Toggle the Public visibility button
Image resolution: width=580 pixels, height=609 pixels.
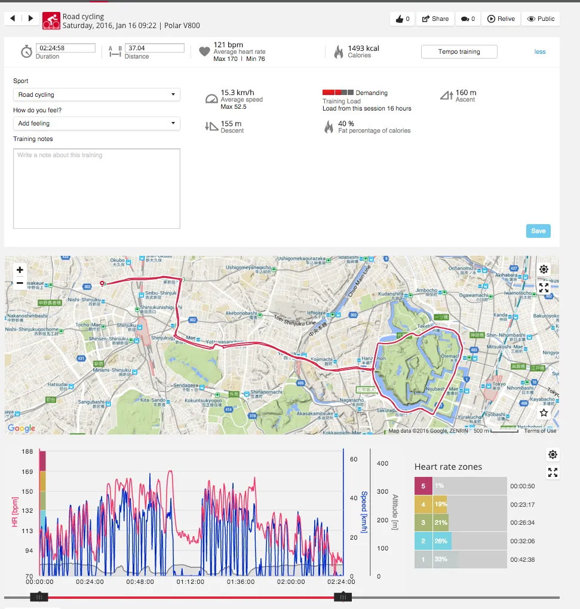coord(541,19)
